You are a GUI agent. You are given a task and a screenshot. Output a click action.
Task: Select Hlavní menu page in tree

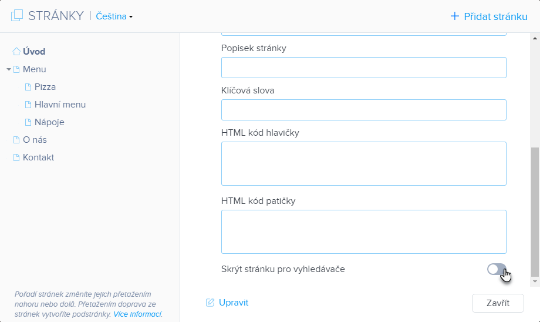click(x=60, y=105)
